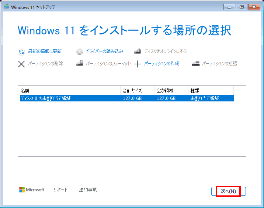Close the Windows 11 setup window

click(254, 7)
